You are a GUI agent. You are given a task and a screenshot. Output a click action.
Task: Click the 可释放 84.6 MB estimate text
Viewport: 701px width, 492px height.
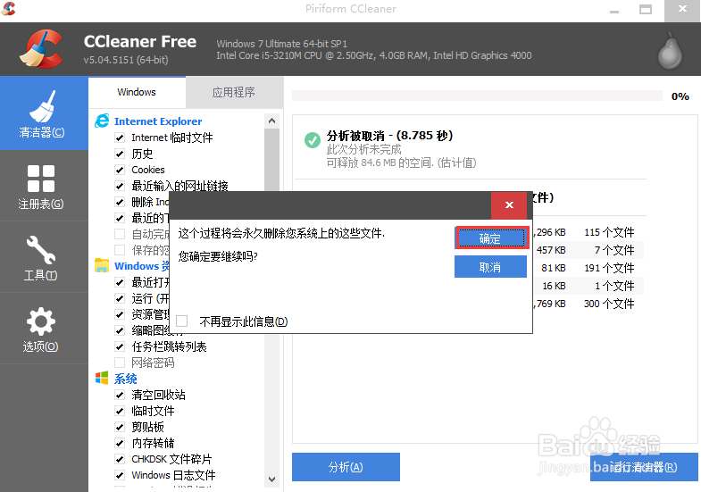pyautogui.click(x=401, y=163)
